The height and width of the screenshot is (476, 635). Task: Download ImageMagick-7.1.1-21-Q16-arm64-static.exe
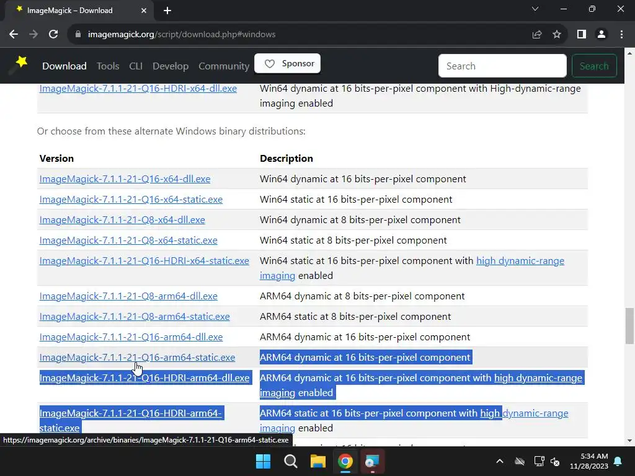click(137, 358)
